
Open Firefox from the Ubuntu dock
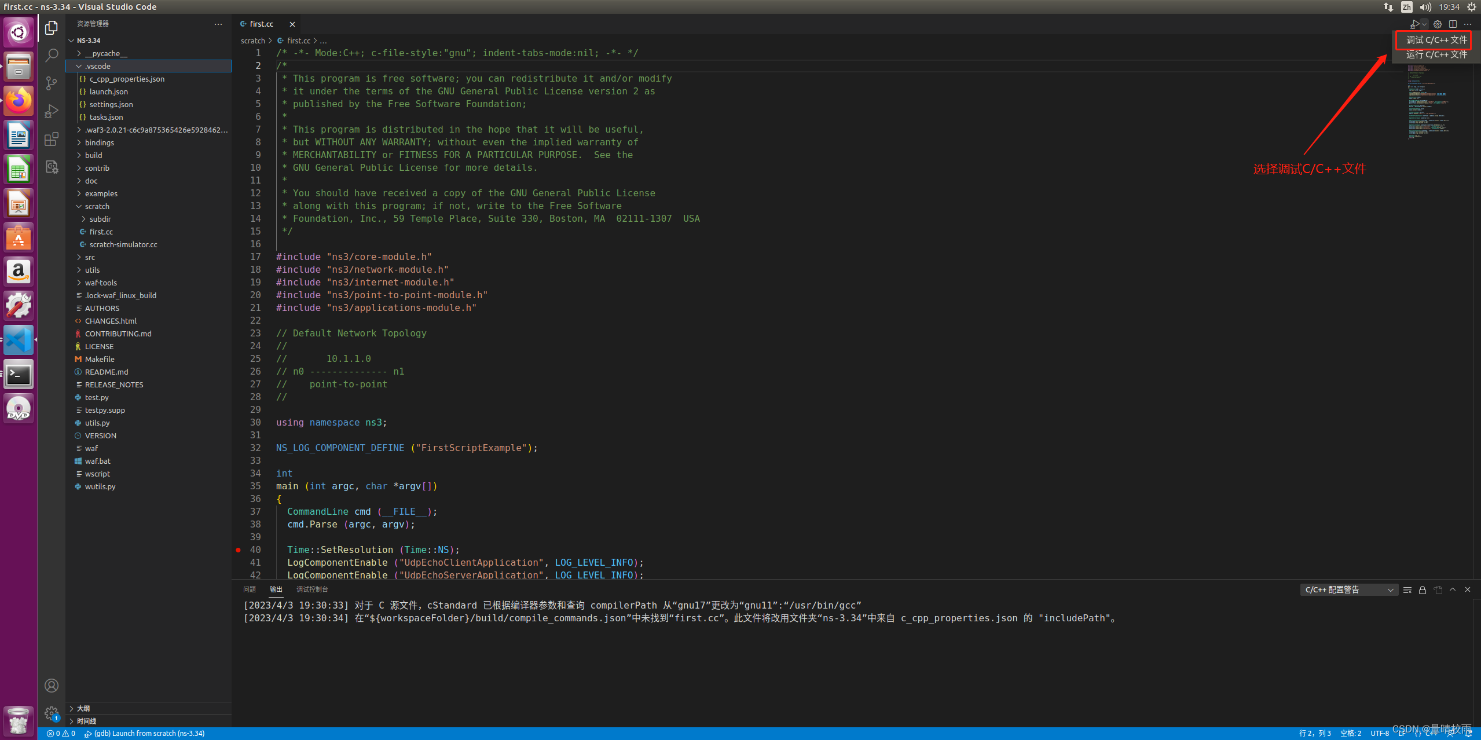coord(19,101)
